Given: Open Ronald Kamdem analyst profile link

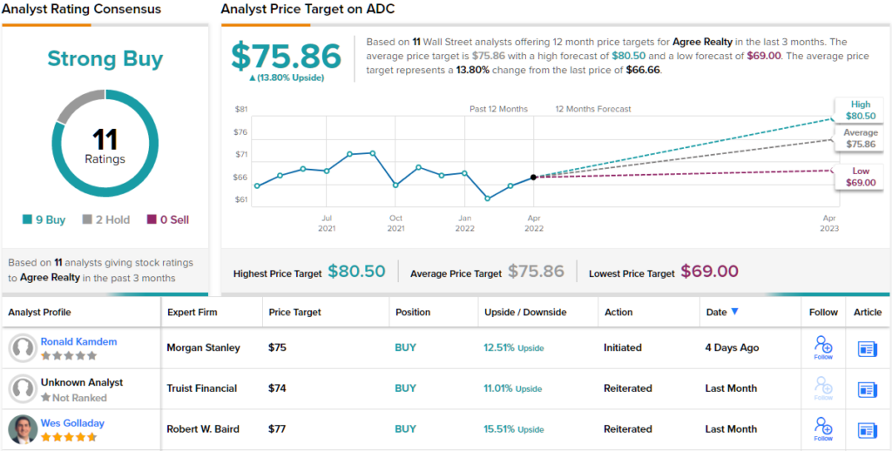Looking at the screenshot, I should (x=78, y=341).
